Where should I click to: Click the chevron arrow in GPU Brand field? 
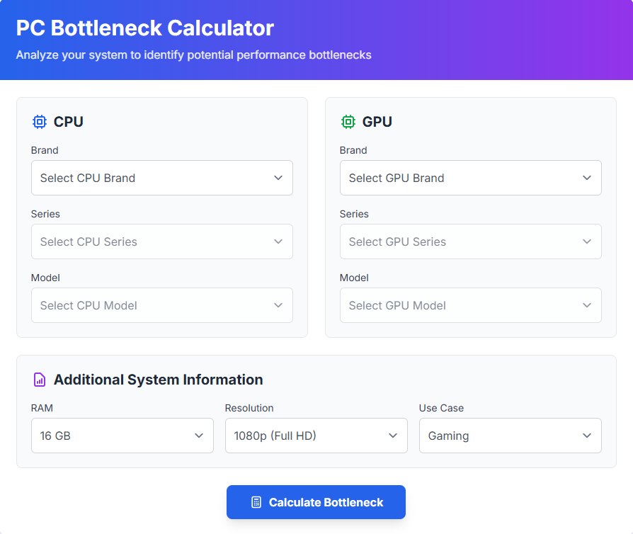(x=587, y=178)
